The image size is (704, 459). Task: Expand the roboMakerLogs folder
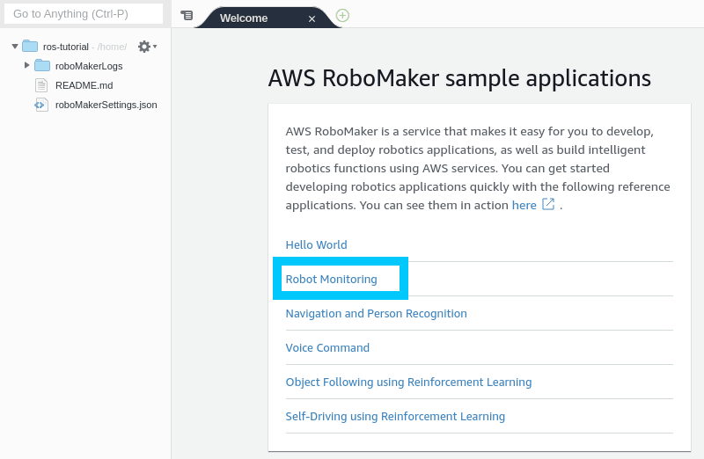pyautogui.click(x=27, y=65)
